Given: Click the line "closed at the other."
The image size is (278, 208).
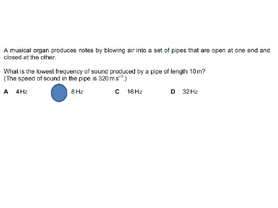Looking at the screenshot, I should [30, 57].
